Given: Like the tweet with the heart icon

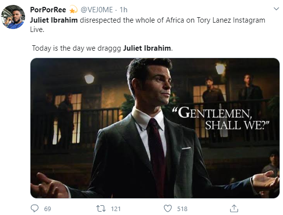Looking at the screenshot, I should pyautogui.click(x=168, y=209).
